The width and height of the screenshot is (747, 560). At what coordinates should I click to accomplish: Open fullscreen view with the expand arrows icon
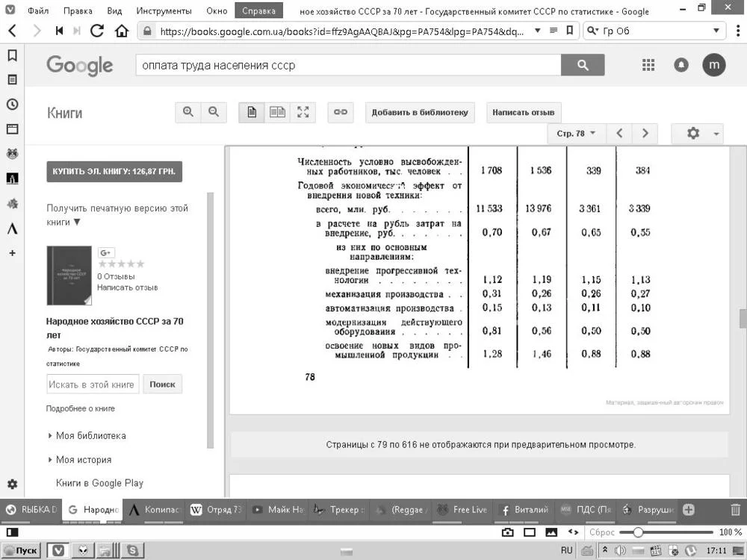pos(303,112)
